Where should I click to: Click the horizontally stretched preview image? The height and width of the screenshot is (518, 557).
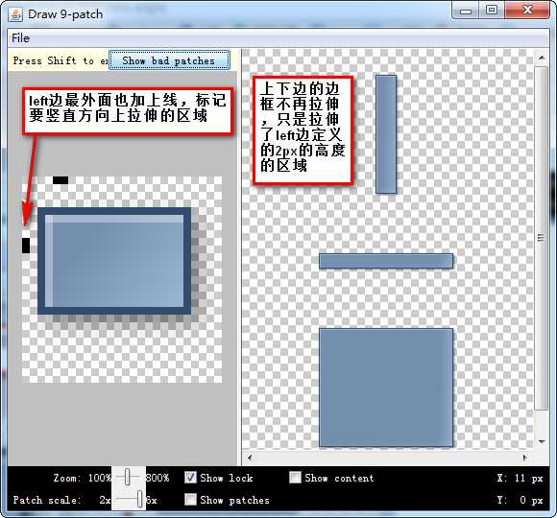(386, 261)
